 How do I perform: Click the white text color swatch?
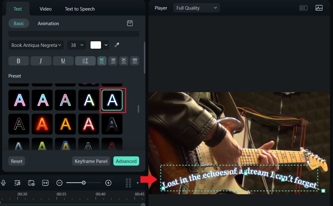(x=96, y=45)
